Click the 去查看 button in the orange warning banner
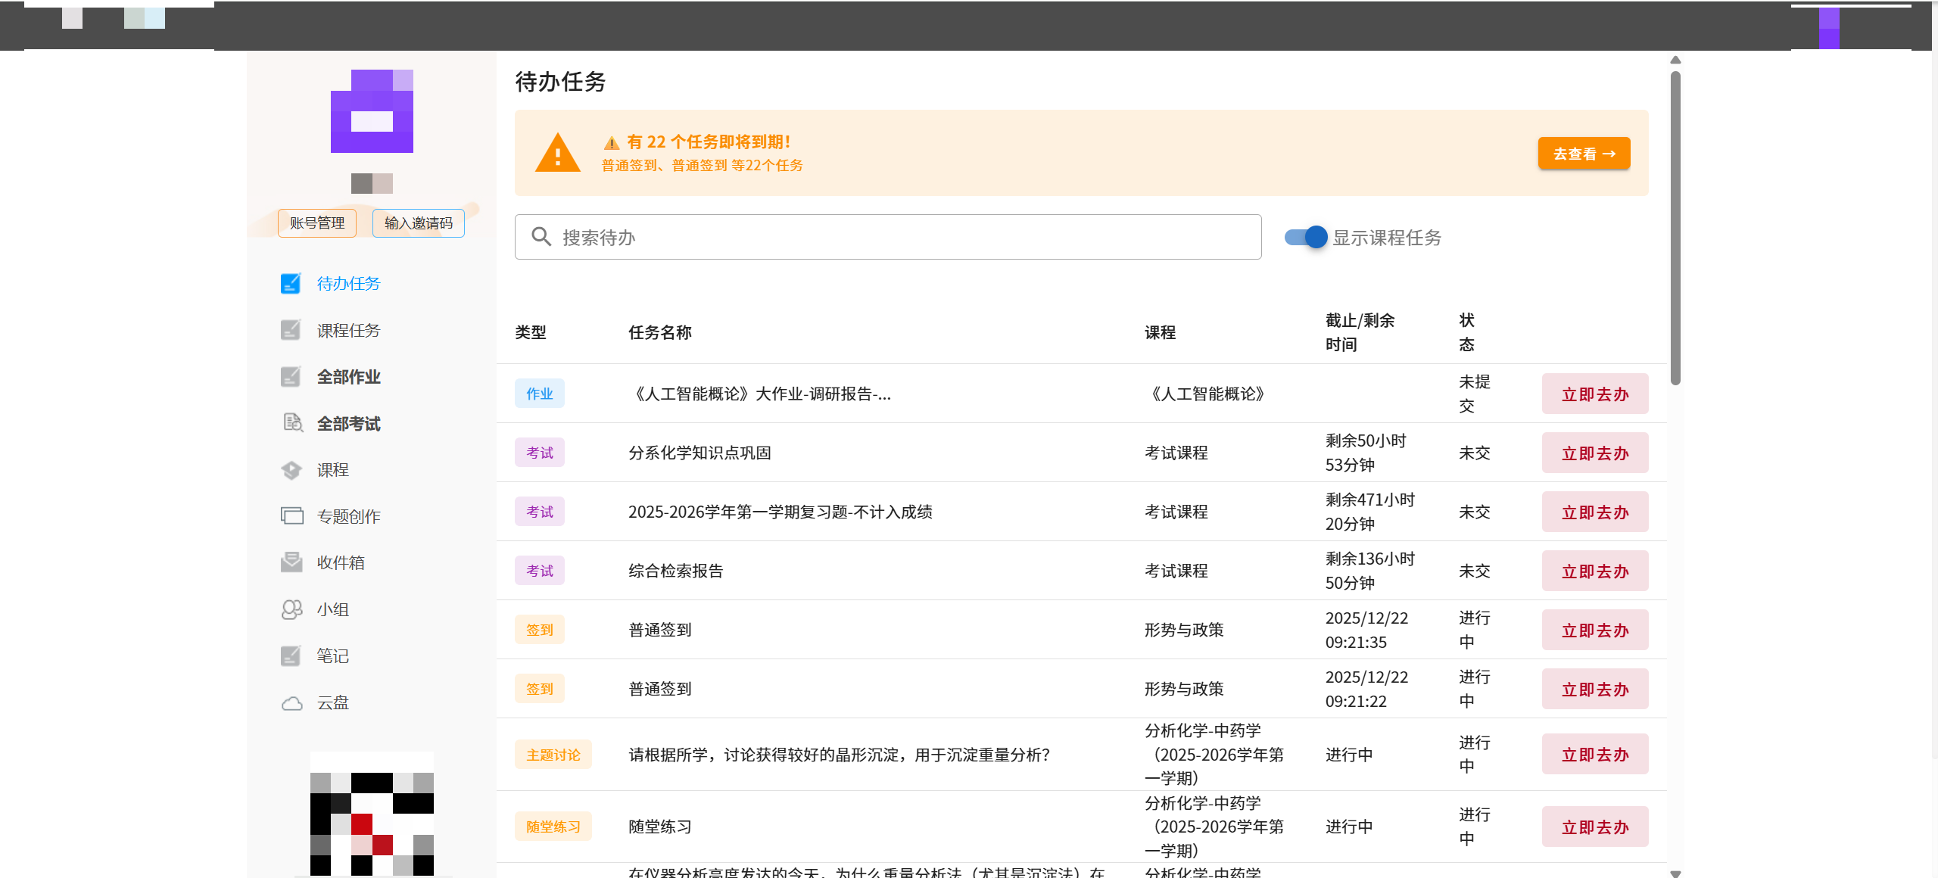 tap(1584, 154)
